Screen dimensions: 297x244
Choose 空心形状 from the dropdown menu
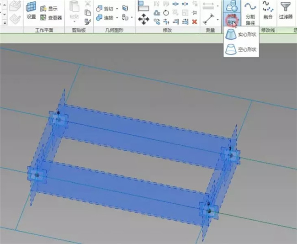tap(241, 49)
